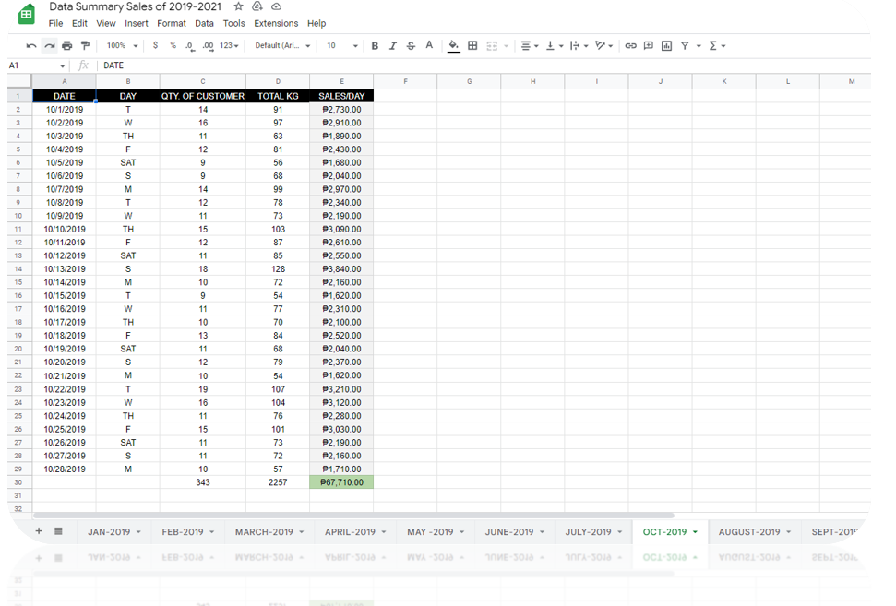Select the Paint format tool
The width and height of the screenshot is (896, 606).
[85, 46]
